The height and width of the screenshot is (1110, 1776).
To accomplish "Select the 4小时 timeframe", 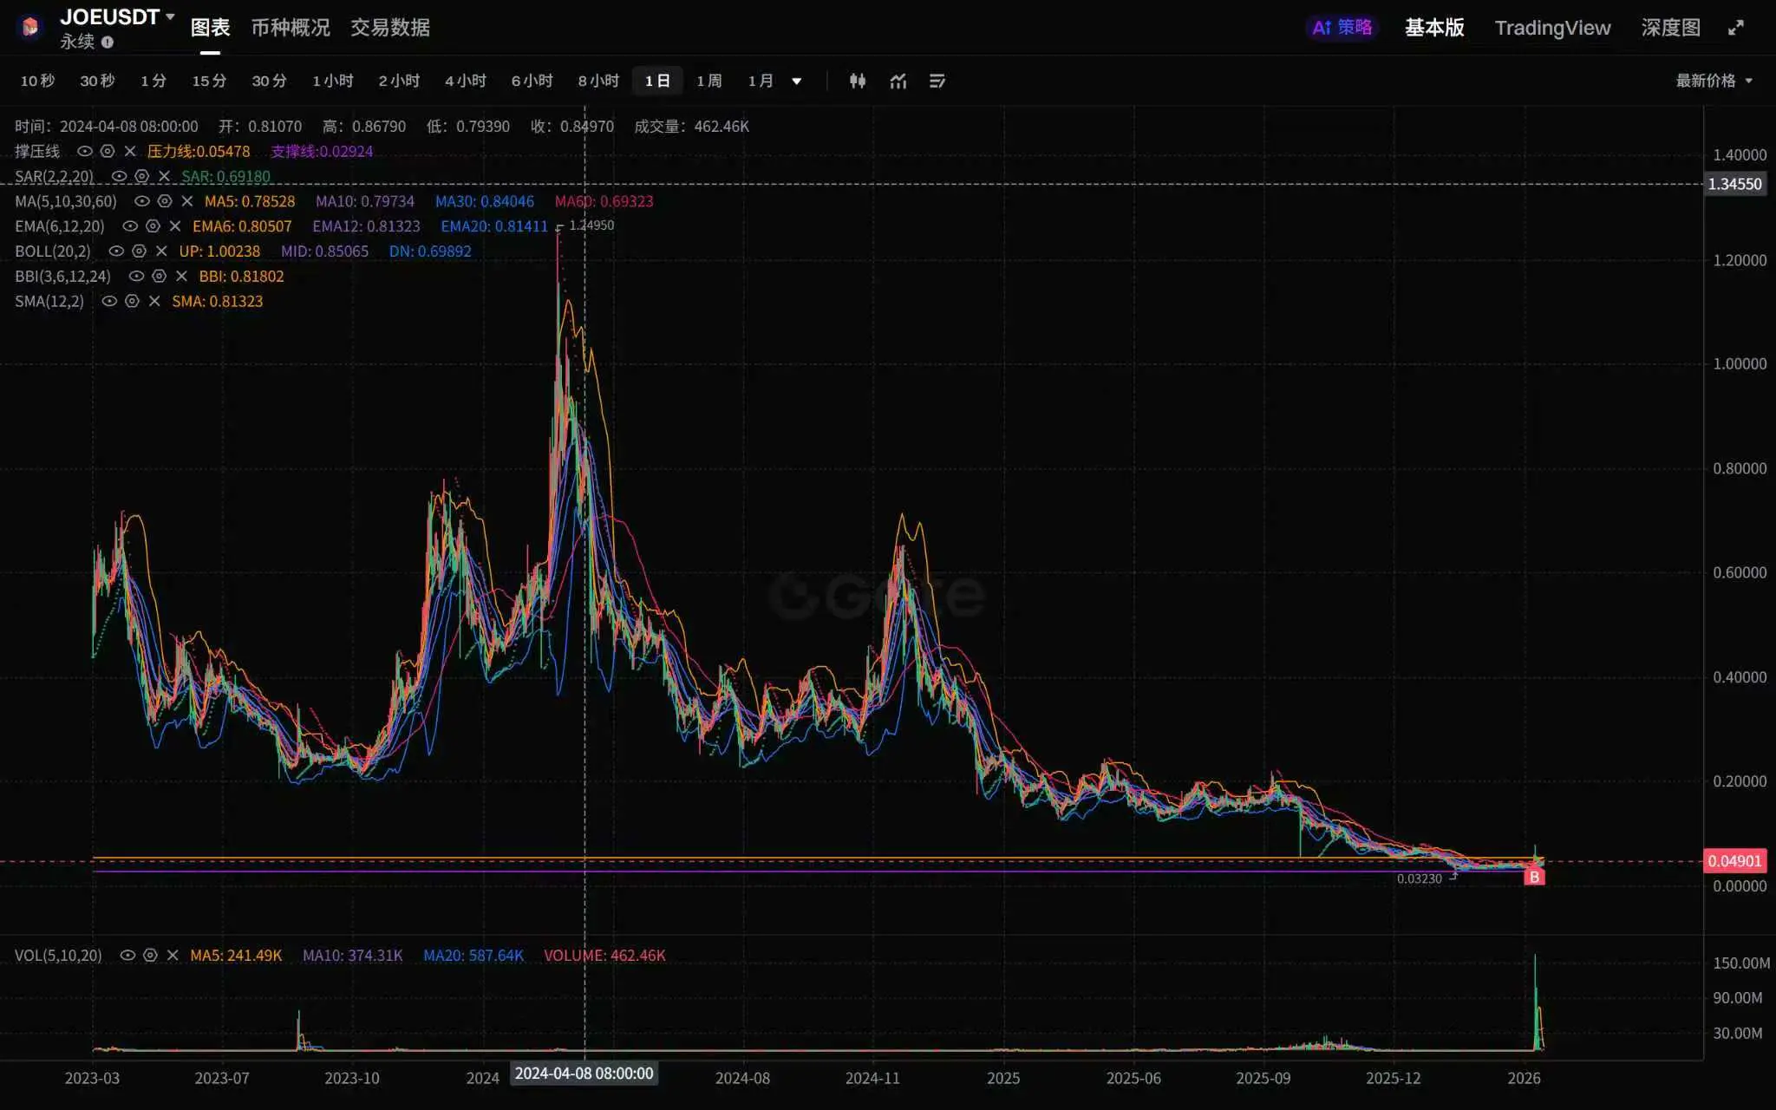I will point(465,81).
